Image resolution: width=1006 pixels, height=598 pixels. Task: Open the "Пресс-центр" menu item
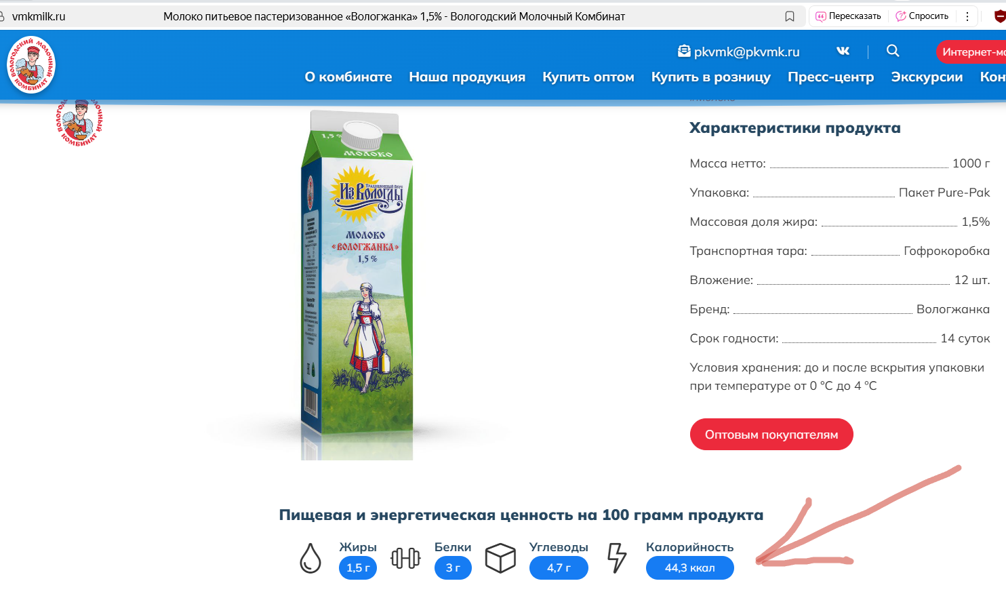[831, 77]
